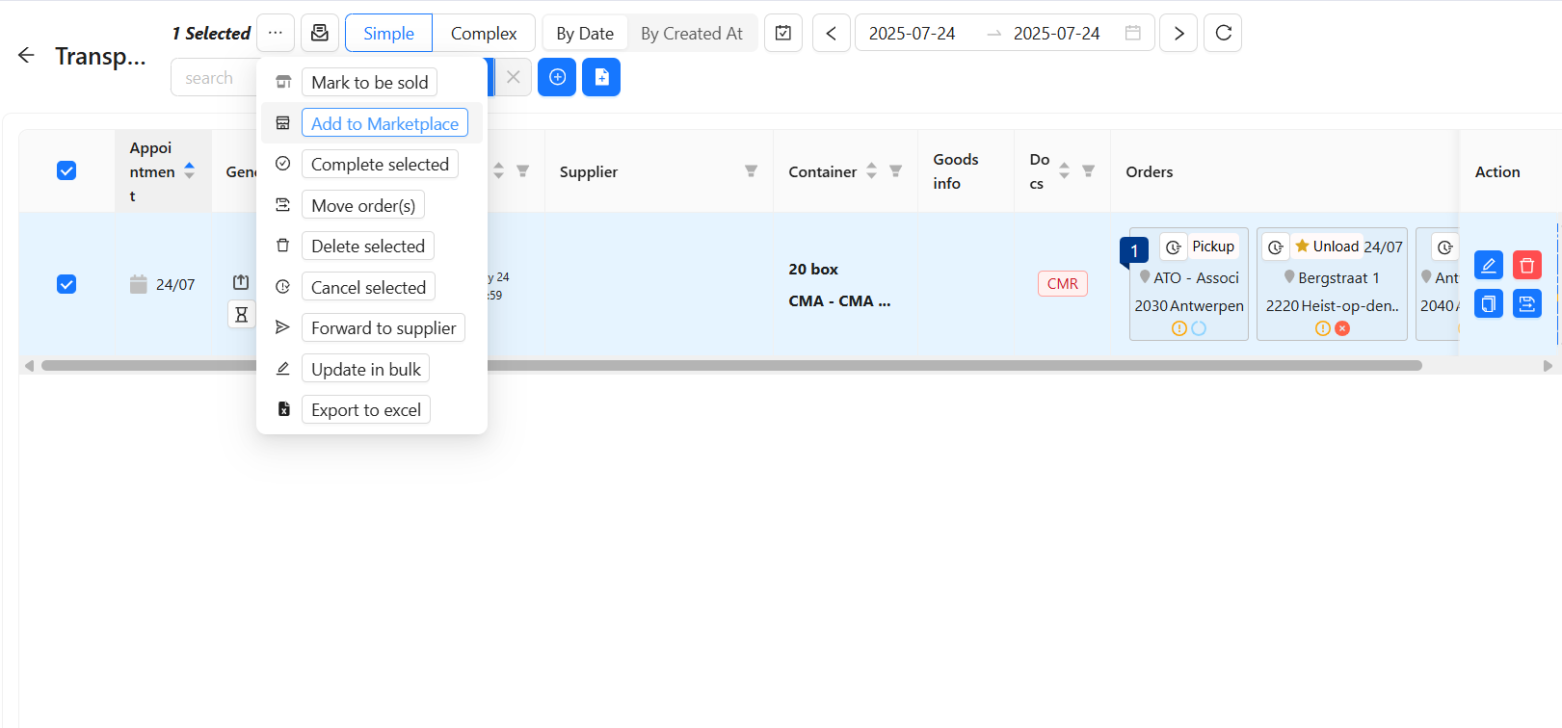Duplicate the row with copy icon
1562x728 pixels.
(x=1489, y=304)
